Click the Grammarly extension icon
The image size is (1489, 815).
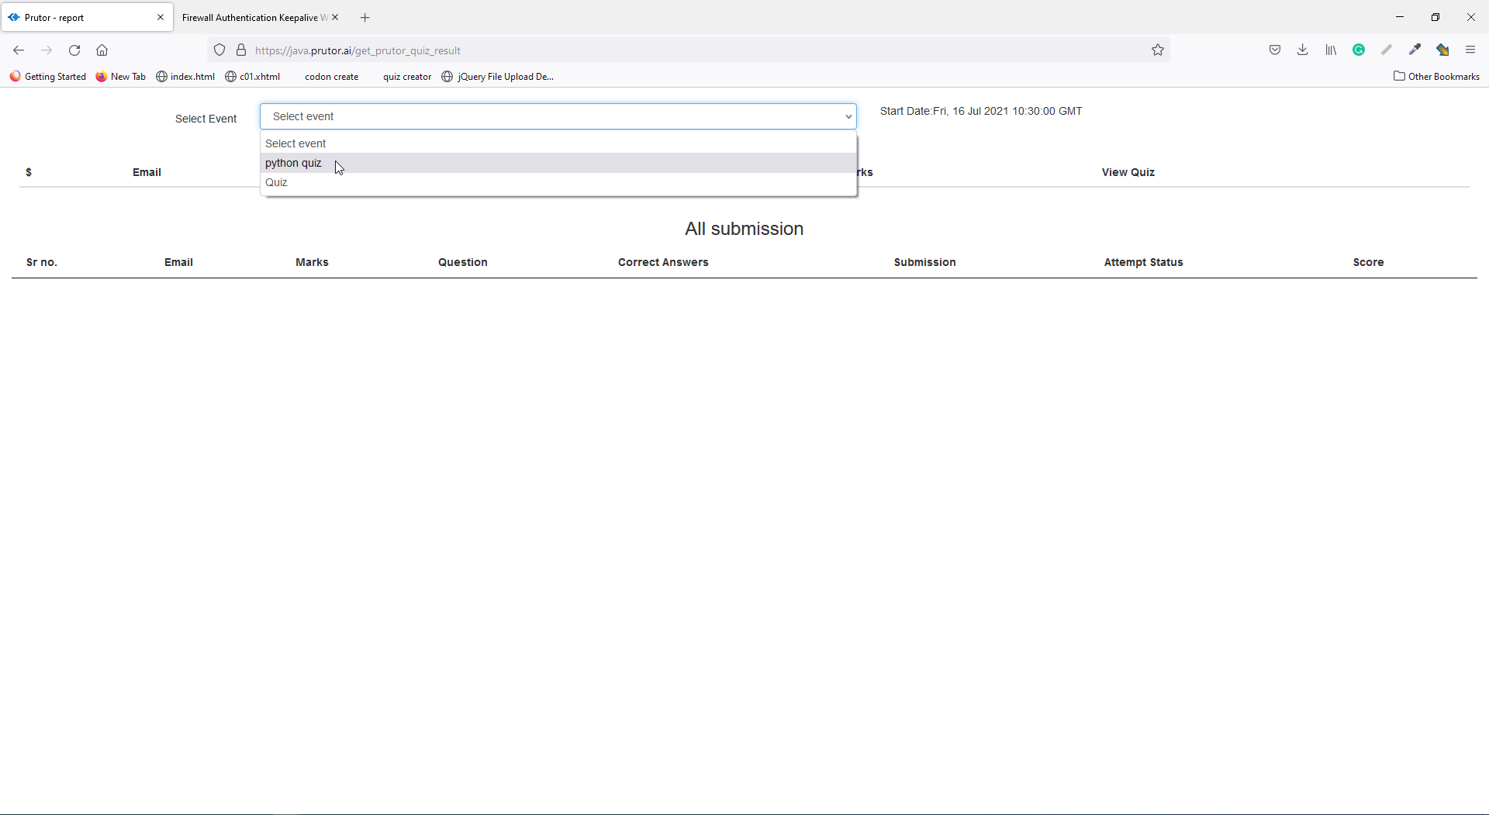tap(1359, 50)
